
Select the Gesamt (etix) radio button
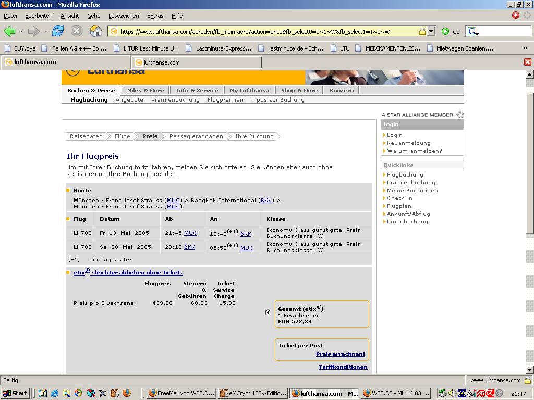[268, 312]
